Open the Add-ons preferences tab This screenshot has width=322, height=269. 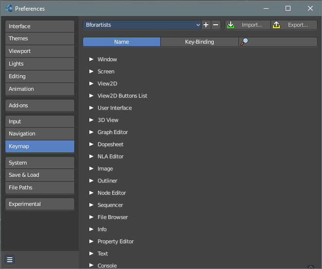coord(40,105)
